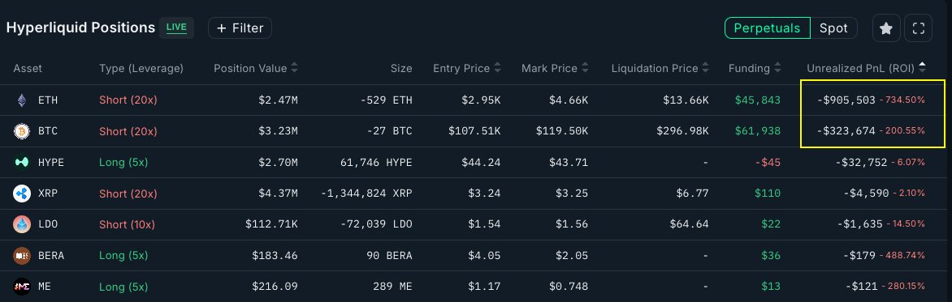Switch to the Spot tab
This screenshot has width=952, height=302.
[x=833, y=28]
